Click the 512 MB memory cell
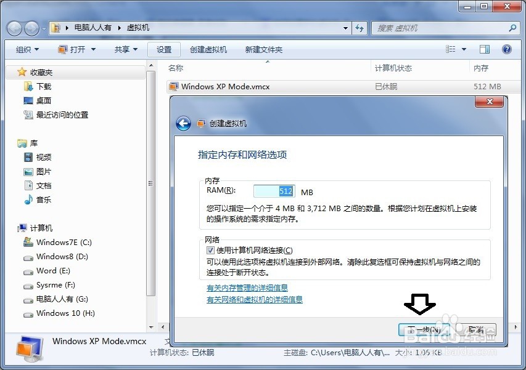 [x=487, y=86]
